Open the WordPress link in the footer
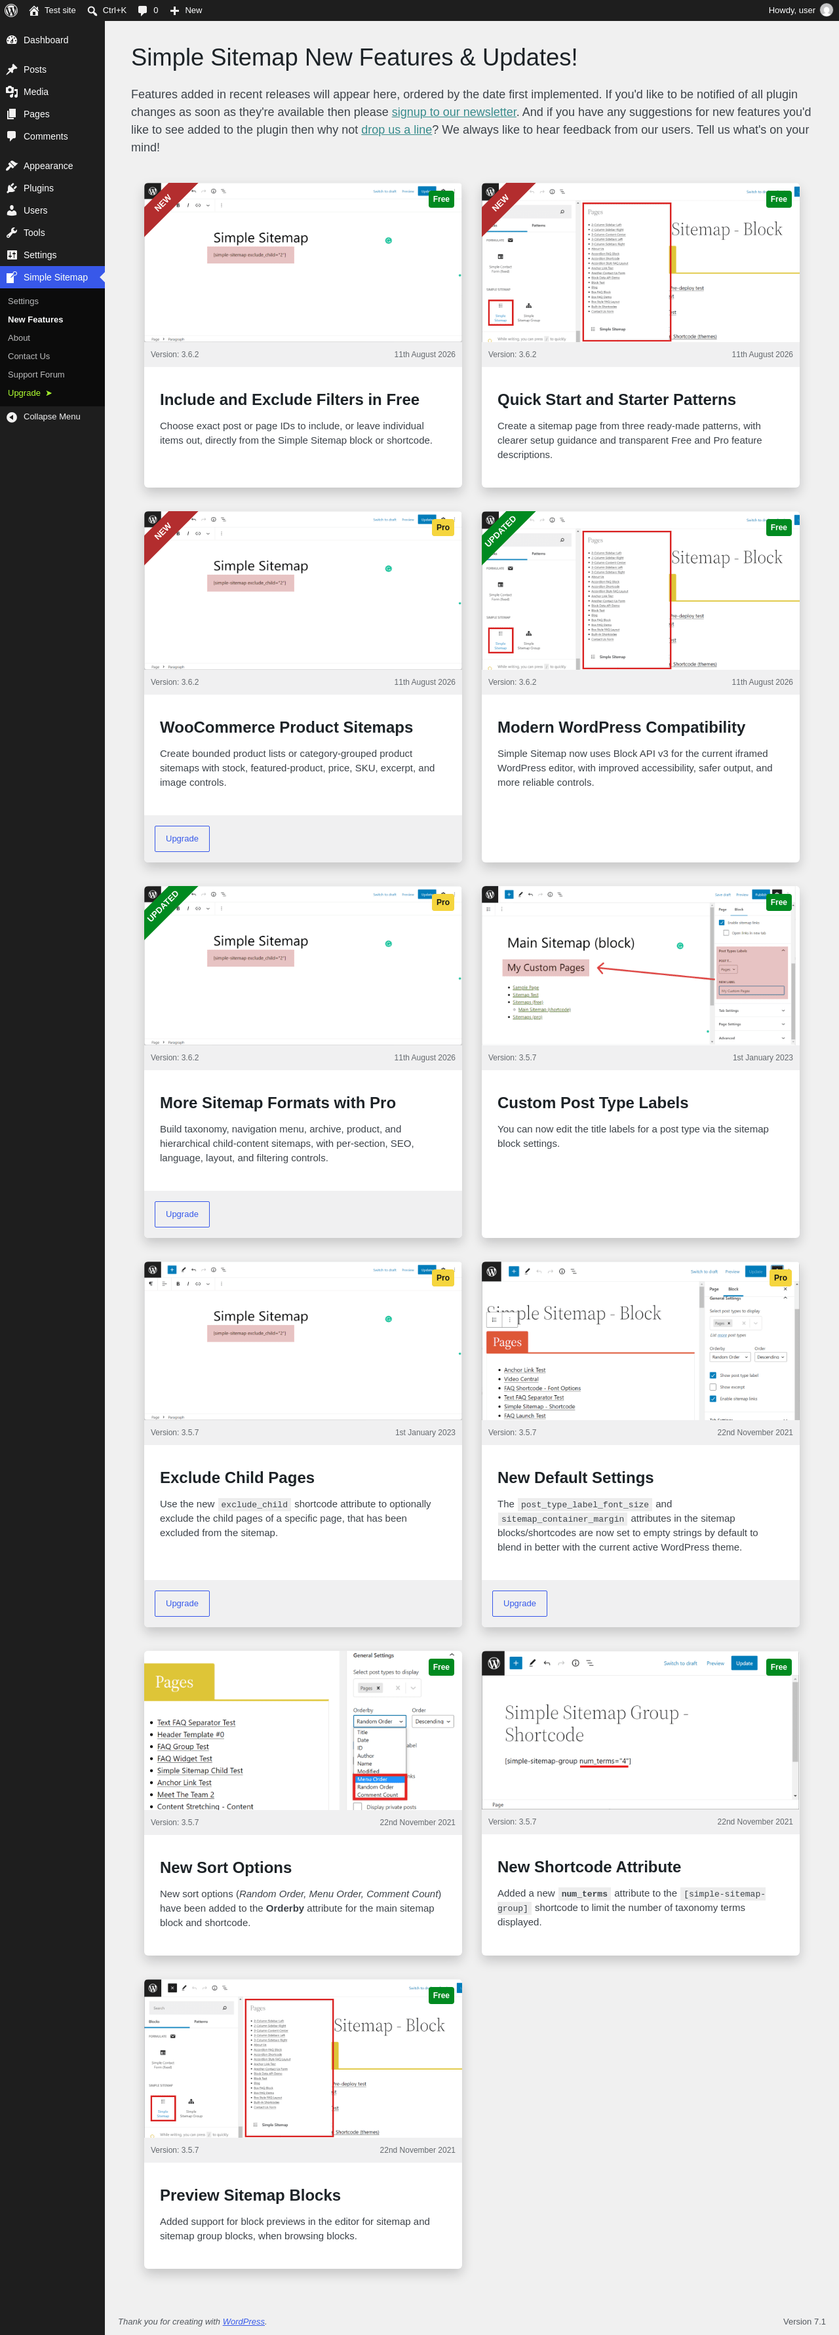Viewport: 839px width, 2335px height. (x=244, y=2321)
